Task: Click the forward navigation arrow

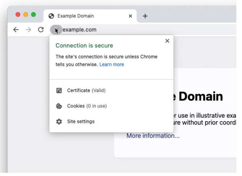Action: pos(28,29)
